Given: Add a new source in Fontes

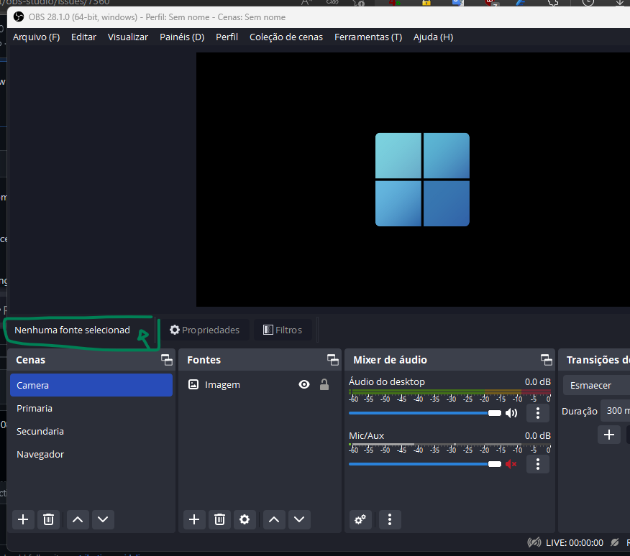Looking at the screenshot, I should (x=194, y=519).
